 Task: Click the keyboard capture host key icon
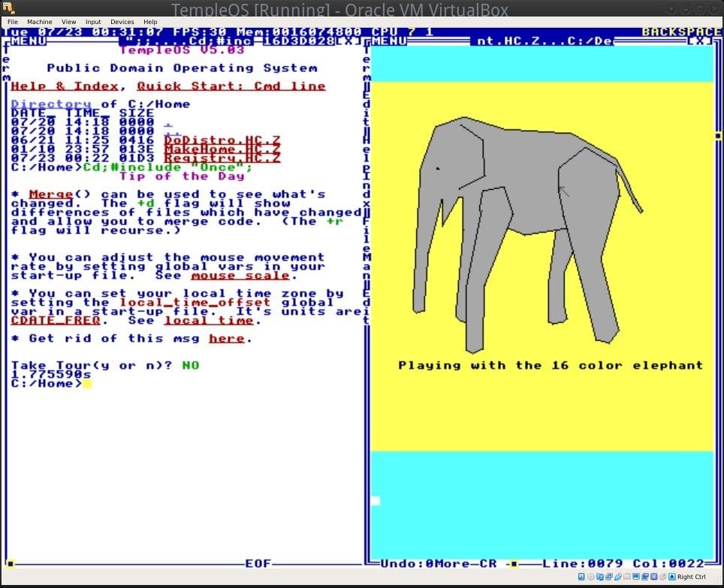[x=672, y=577]
